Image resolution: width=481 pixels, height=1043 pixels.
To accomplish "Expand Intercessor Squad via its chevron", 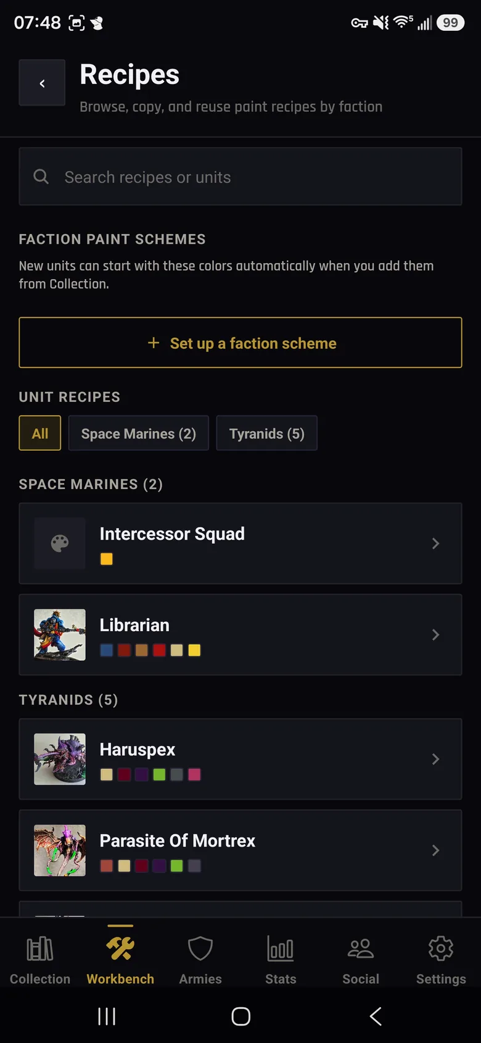I will [435, 543].
